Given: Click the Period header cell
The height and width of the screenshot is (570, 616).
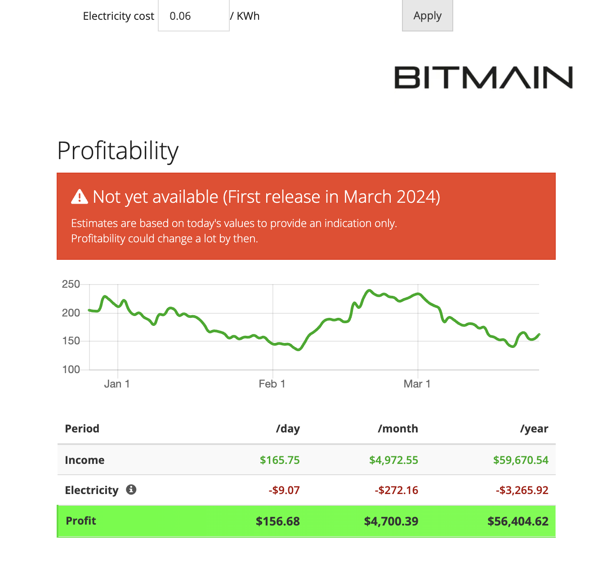Looking at the screenshot, I should coord(82,429).
